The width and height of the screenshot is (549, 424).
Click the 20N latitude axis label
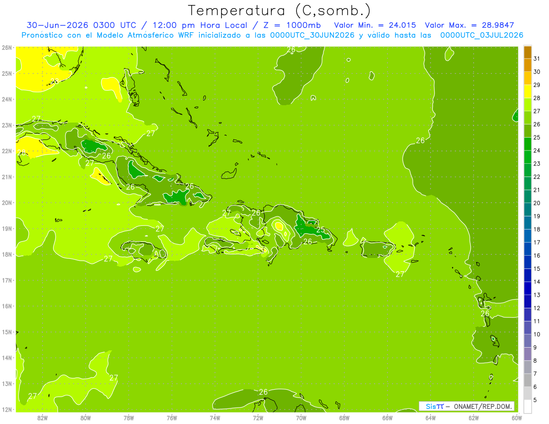7,203
